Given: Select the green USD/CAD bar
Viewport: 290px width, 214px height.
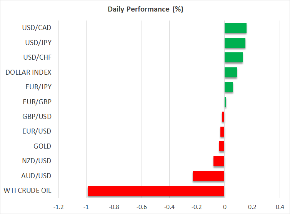Looking at the screenshot, I should pyautogui.click(x=235, y=28).
